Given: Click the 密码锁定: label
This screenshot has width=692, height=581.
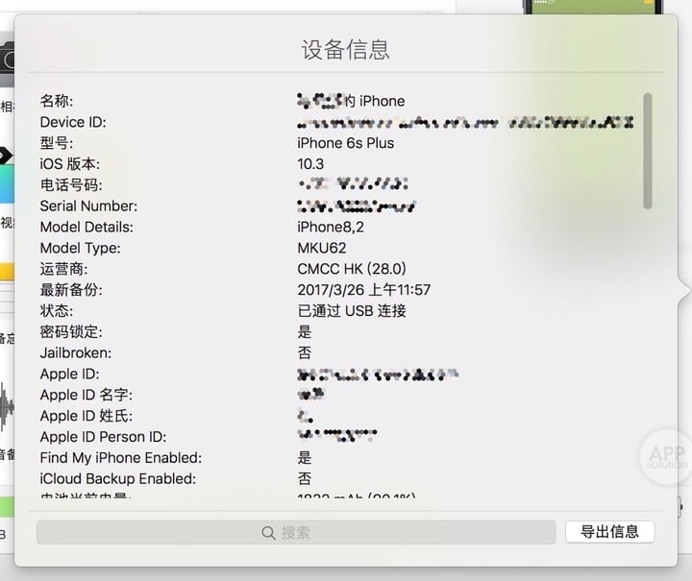Looking at the screenshot, I should click(70, 331).
